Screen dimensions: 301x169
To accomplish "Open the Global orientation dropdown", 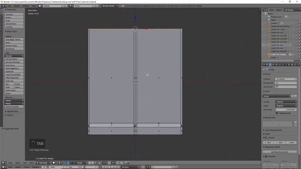I will click(x=81, y=163).
